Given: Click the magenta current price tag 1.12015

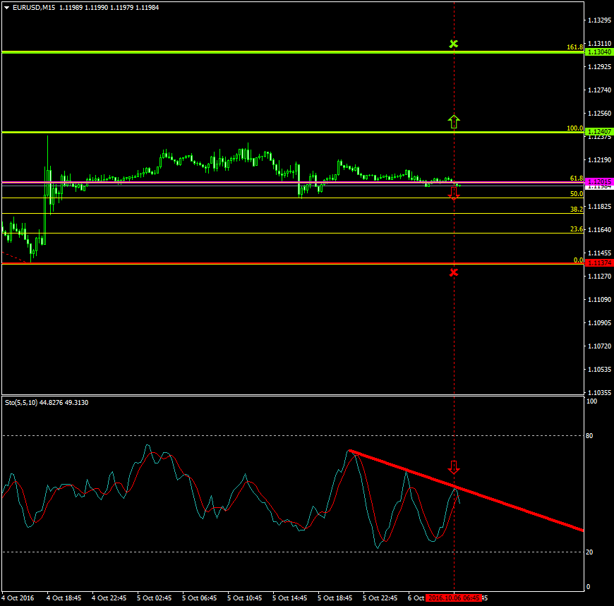Looking at the screenshot, I should pyautogui.click(x=598, y=181).
